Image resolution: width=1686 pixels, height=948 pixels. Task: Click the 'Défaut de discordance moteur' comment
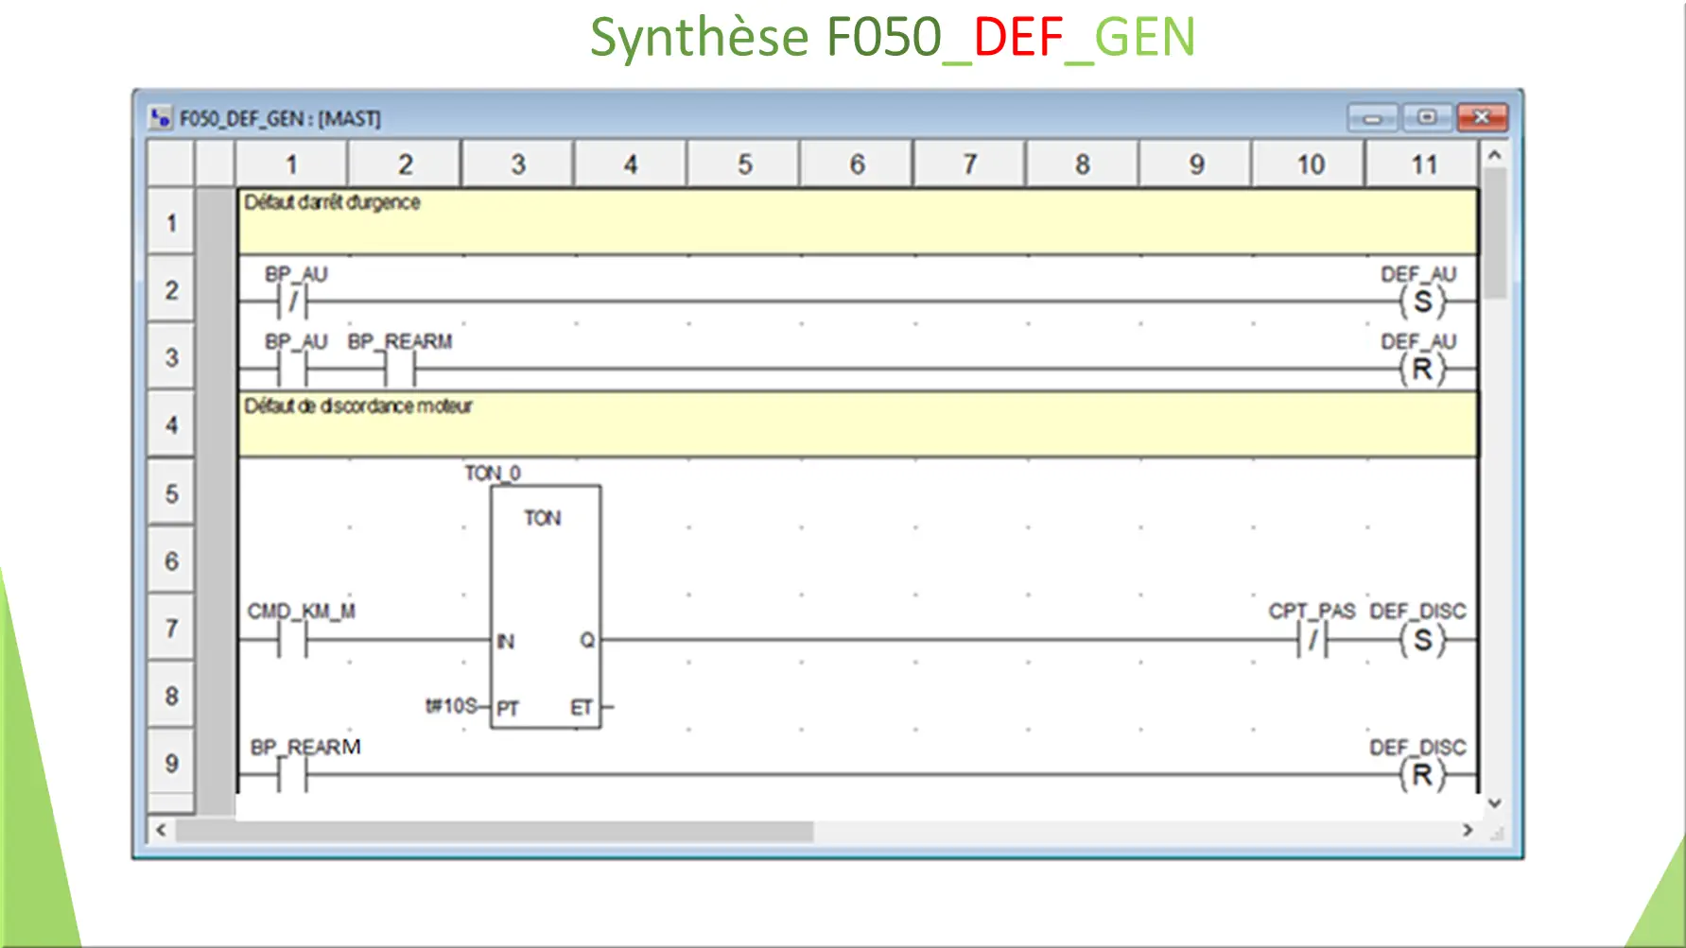click(357, 406)
